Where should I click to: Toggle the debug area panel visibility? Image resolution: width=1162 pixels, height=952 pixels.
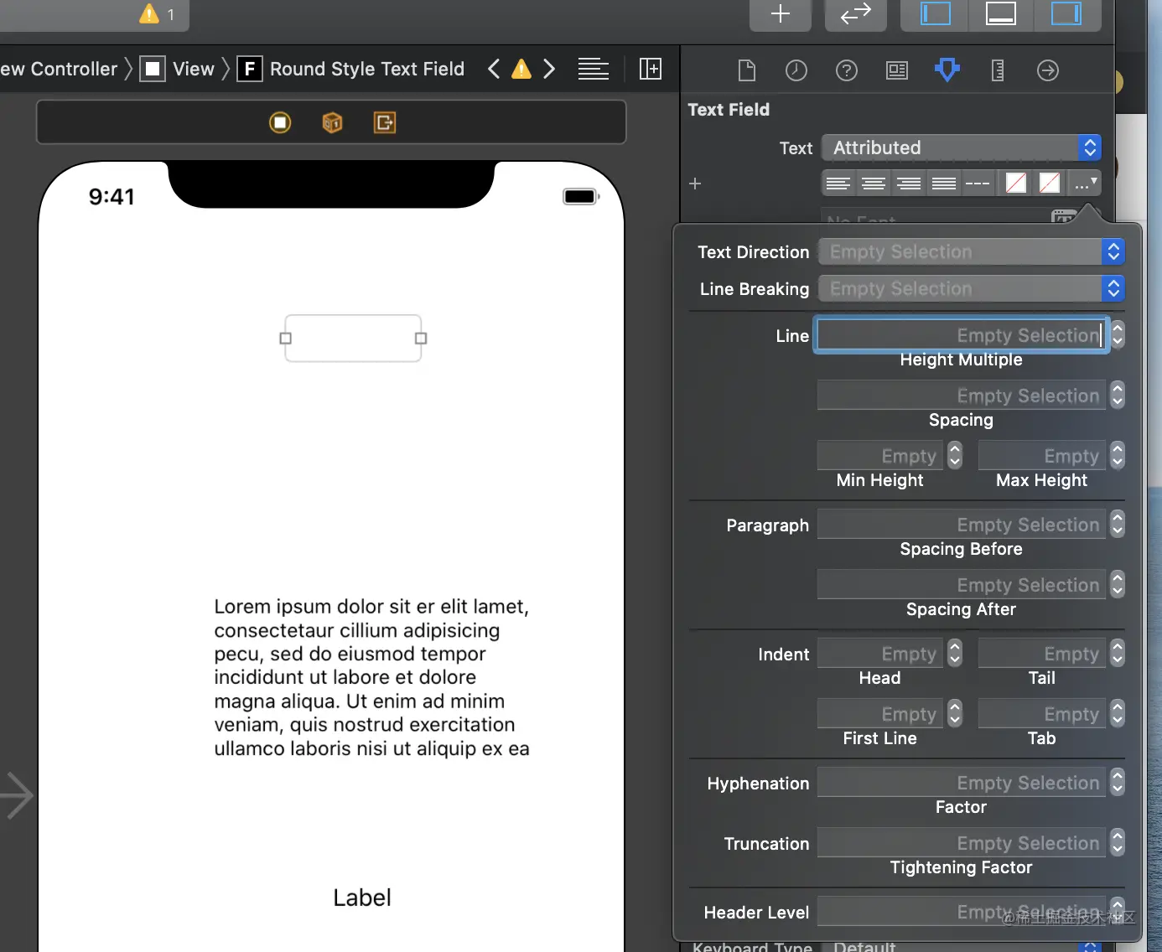(x=1001, y=14)
